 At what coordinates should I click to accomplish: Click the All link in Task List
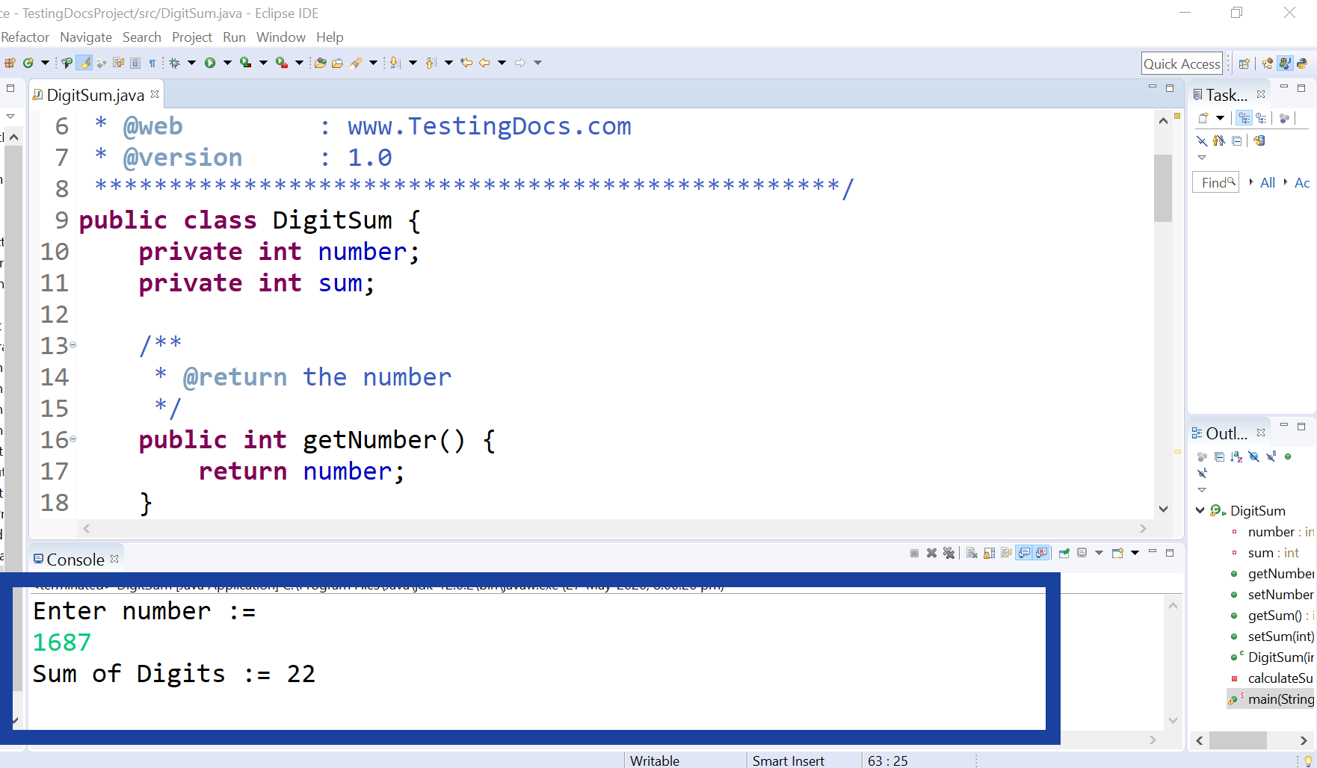point(1267,182)
